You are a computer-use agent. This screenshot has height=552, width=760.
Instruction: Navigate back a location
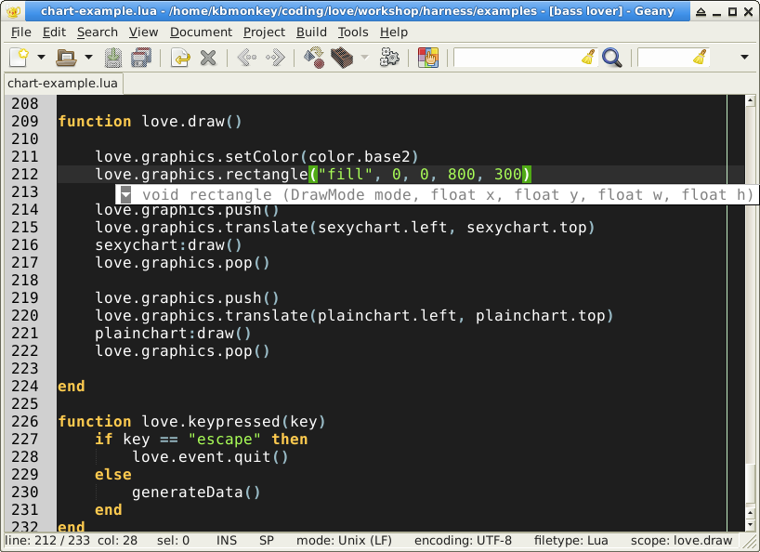point(247,58)
